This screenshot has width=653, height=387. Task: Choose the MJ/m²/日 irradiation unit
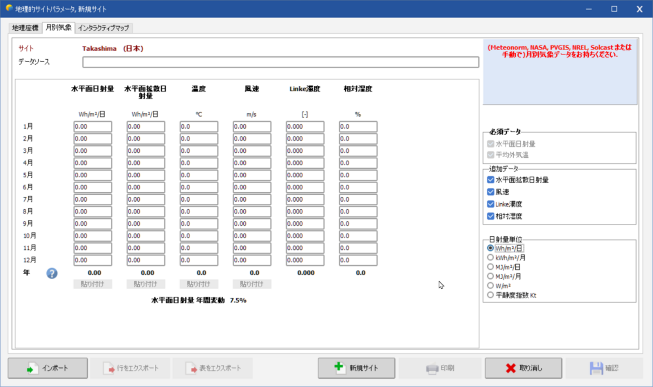491,267
